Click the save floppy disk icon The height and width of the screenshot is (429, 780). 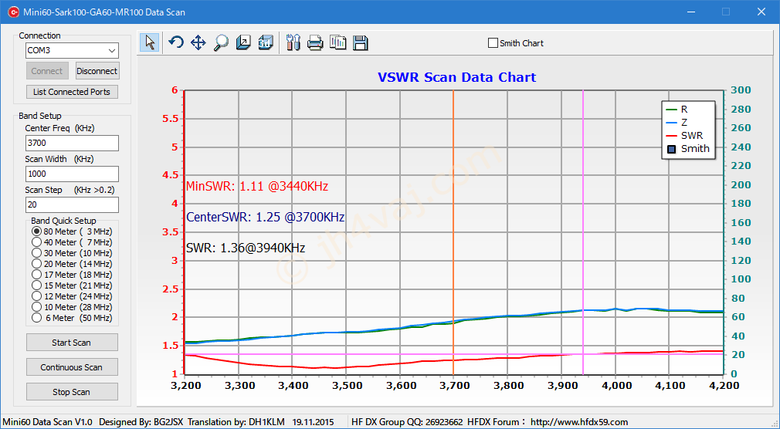360,42
